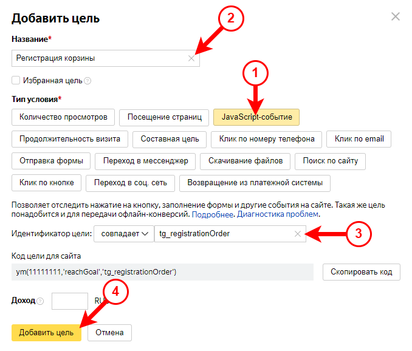412x351 pixels.
Task: Choose Посещение страниц condition type
Action: [x=163, y=117]
